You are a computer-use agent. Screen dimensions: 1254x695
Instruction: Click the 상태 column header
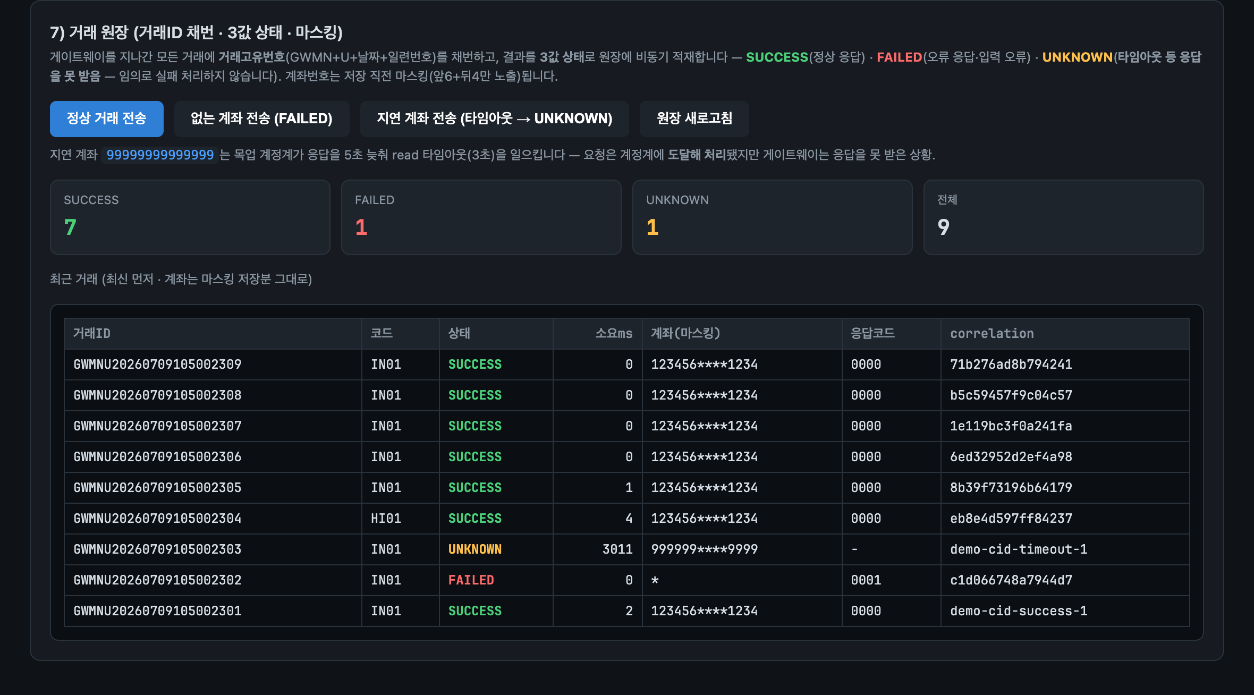pyautogui.click(x=496, y=334)
